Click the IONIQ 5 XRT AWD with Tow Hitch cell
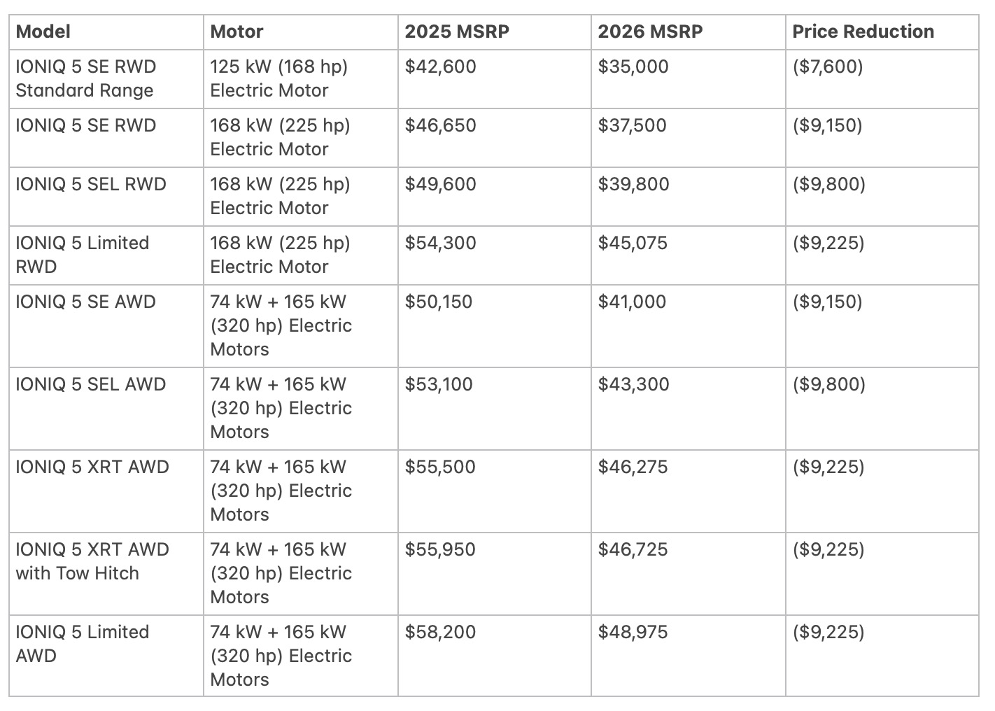The width and height of the screenshot is (995, 711). tap(92, 561)
